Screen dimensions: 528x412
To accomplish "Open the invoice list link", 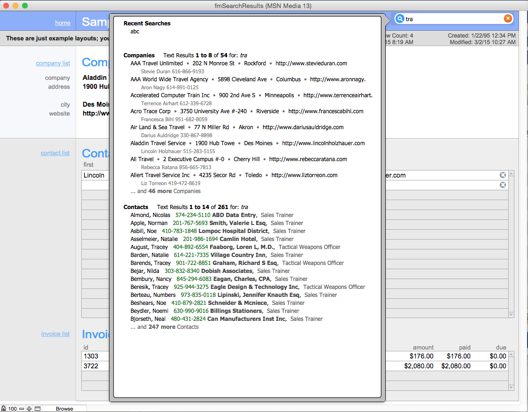I will click(55, 334).
